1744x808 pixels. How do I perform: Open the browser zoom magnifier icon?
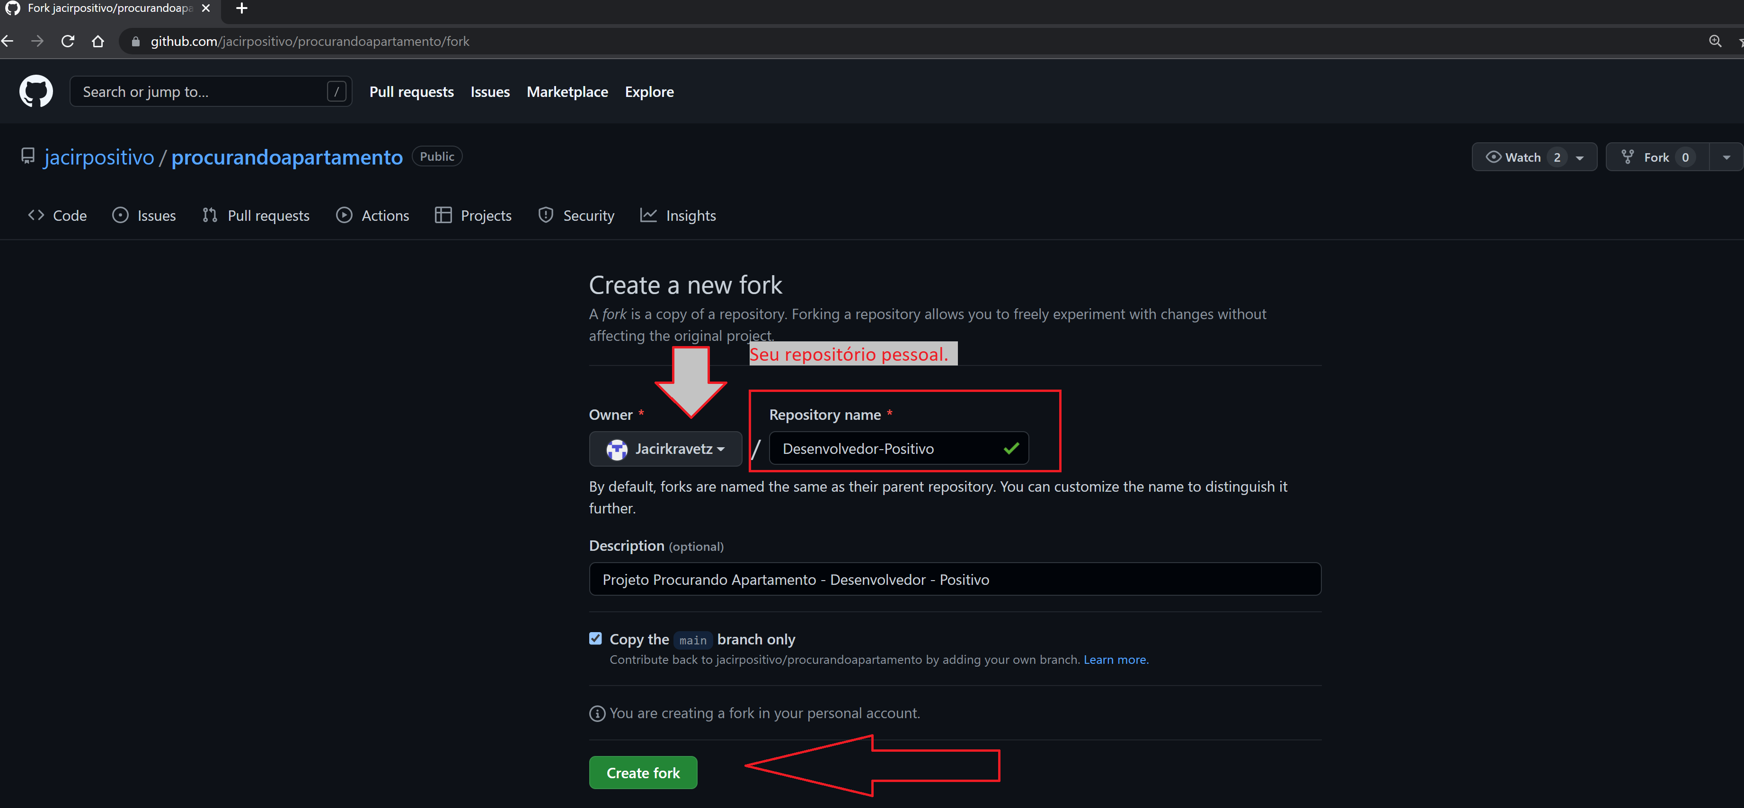[x=1715, y=41]
